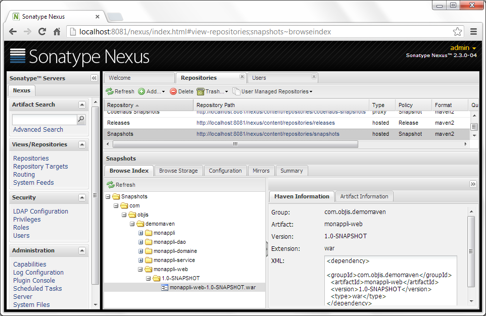486x316 pixels.
Task: Collapse the Administration section
Action: tap(82, 251)
